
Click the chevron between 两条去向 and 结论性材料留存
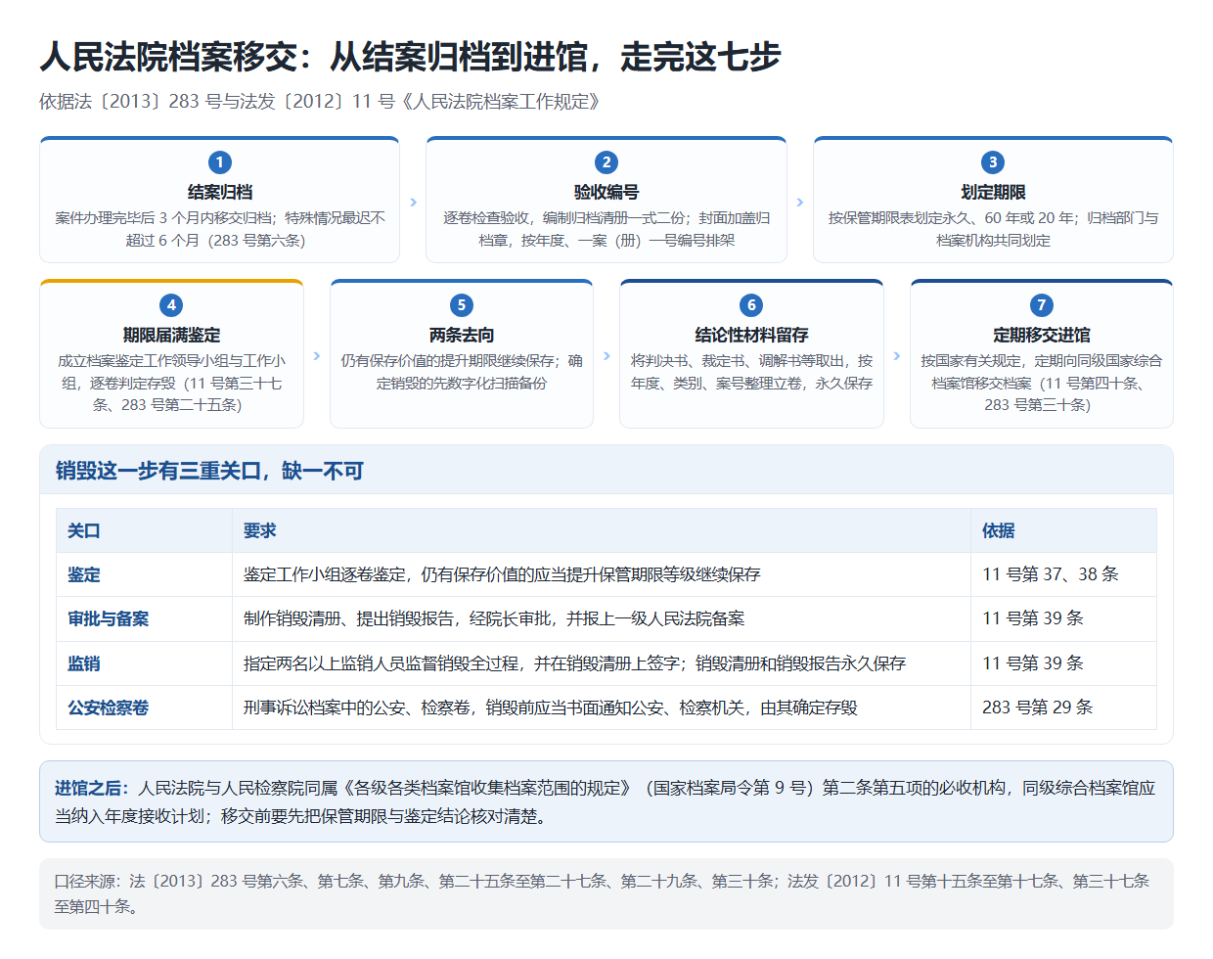click(x=606, y=356)
